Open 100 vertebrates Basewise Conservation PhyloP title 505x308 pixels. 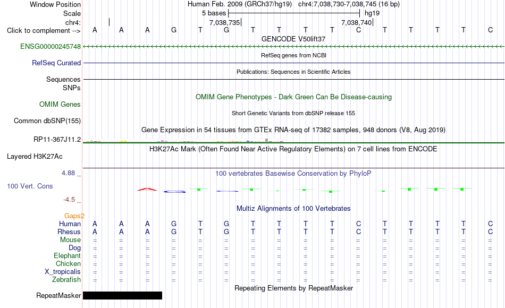(293, 174)
